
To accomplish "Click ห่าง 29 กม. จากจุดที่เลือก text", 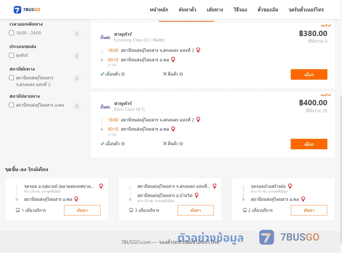I will coord(42,192).
